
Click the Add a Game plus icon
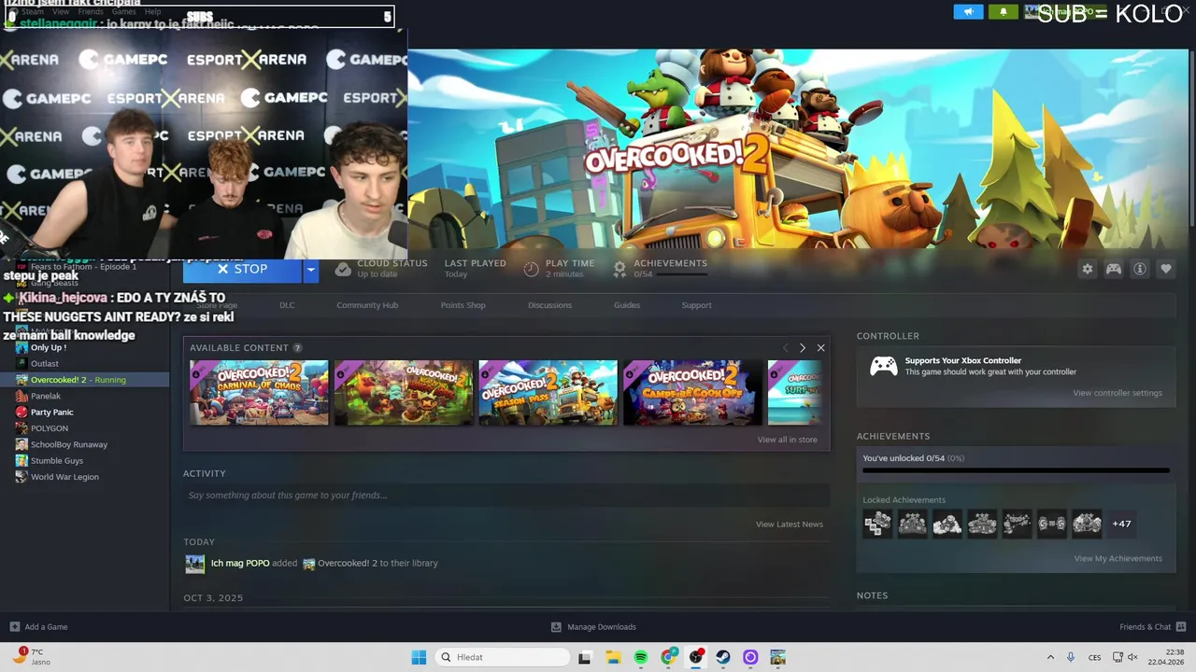point(14,626)
